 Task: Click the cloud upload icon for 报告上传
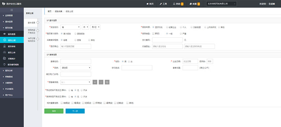pos(4,53)
